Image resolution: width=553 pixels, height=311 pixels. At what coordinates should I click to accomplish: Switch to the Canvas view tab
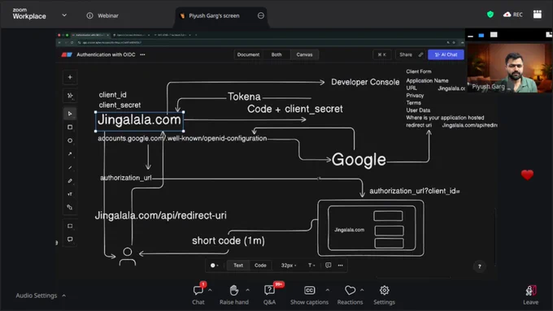(304, 54)
